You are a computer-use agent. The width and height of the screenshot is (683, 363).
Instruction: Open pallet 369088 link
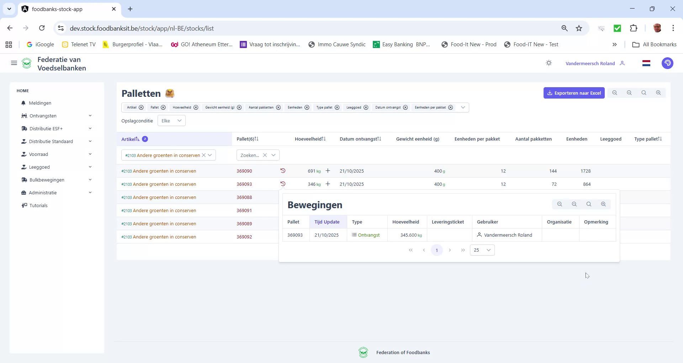click(244, 197)
